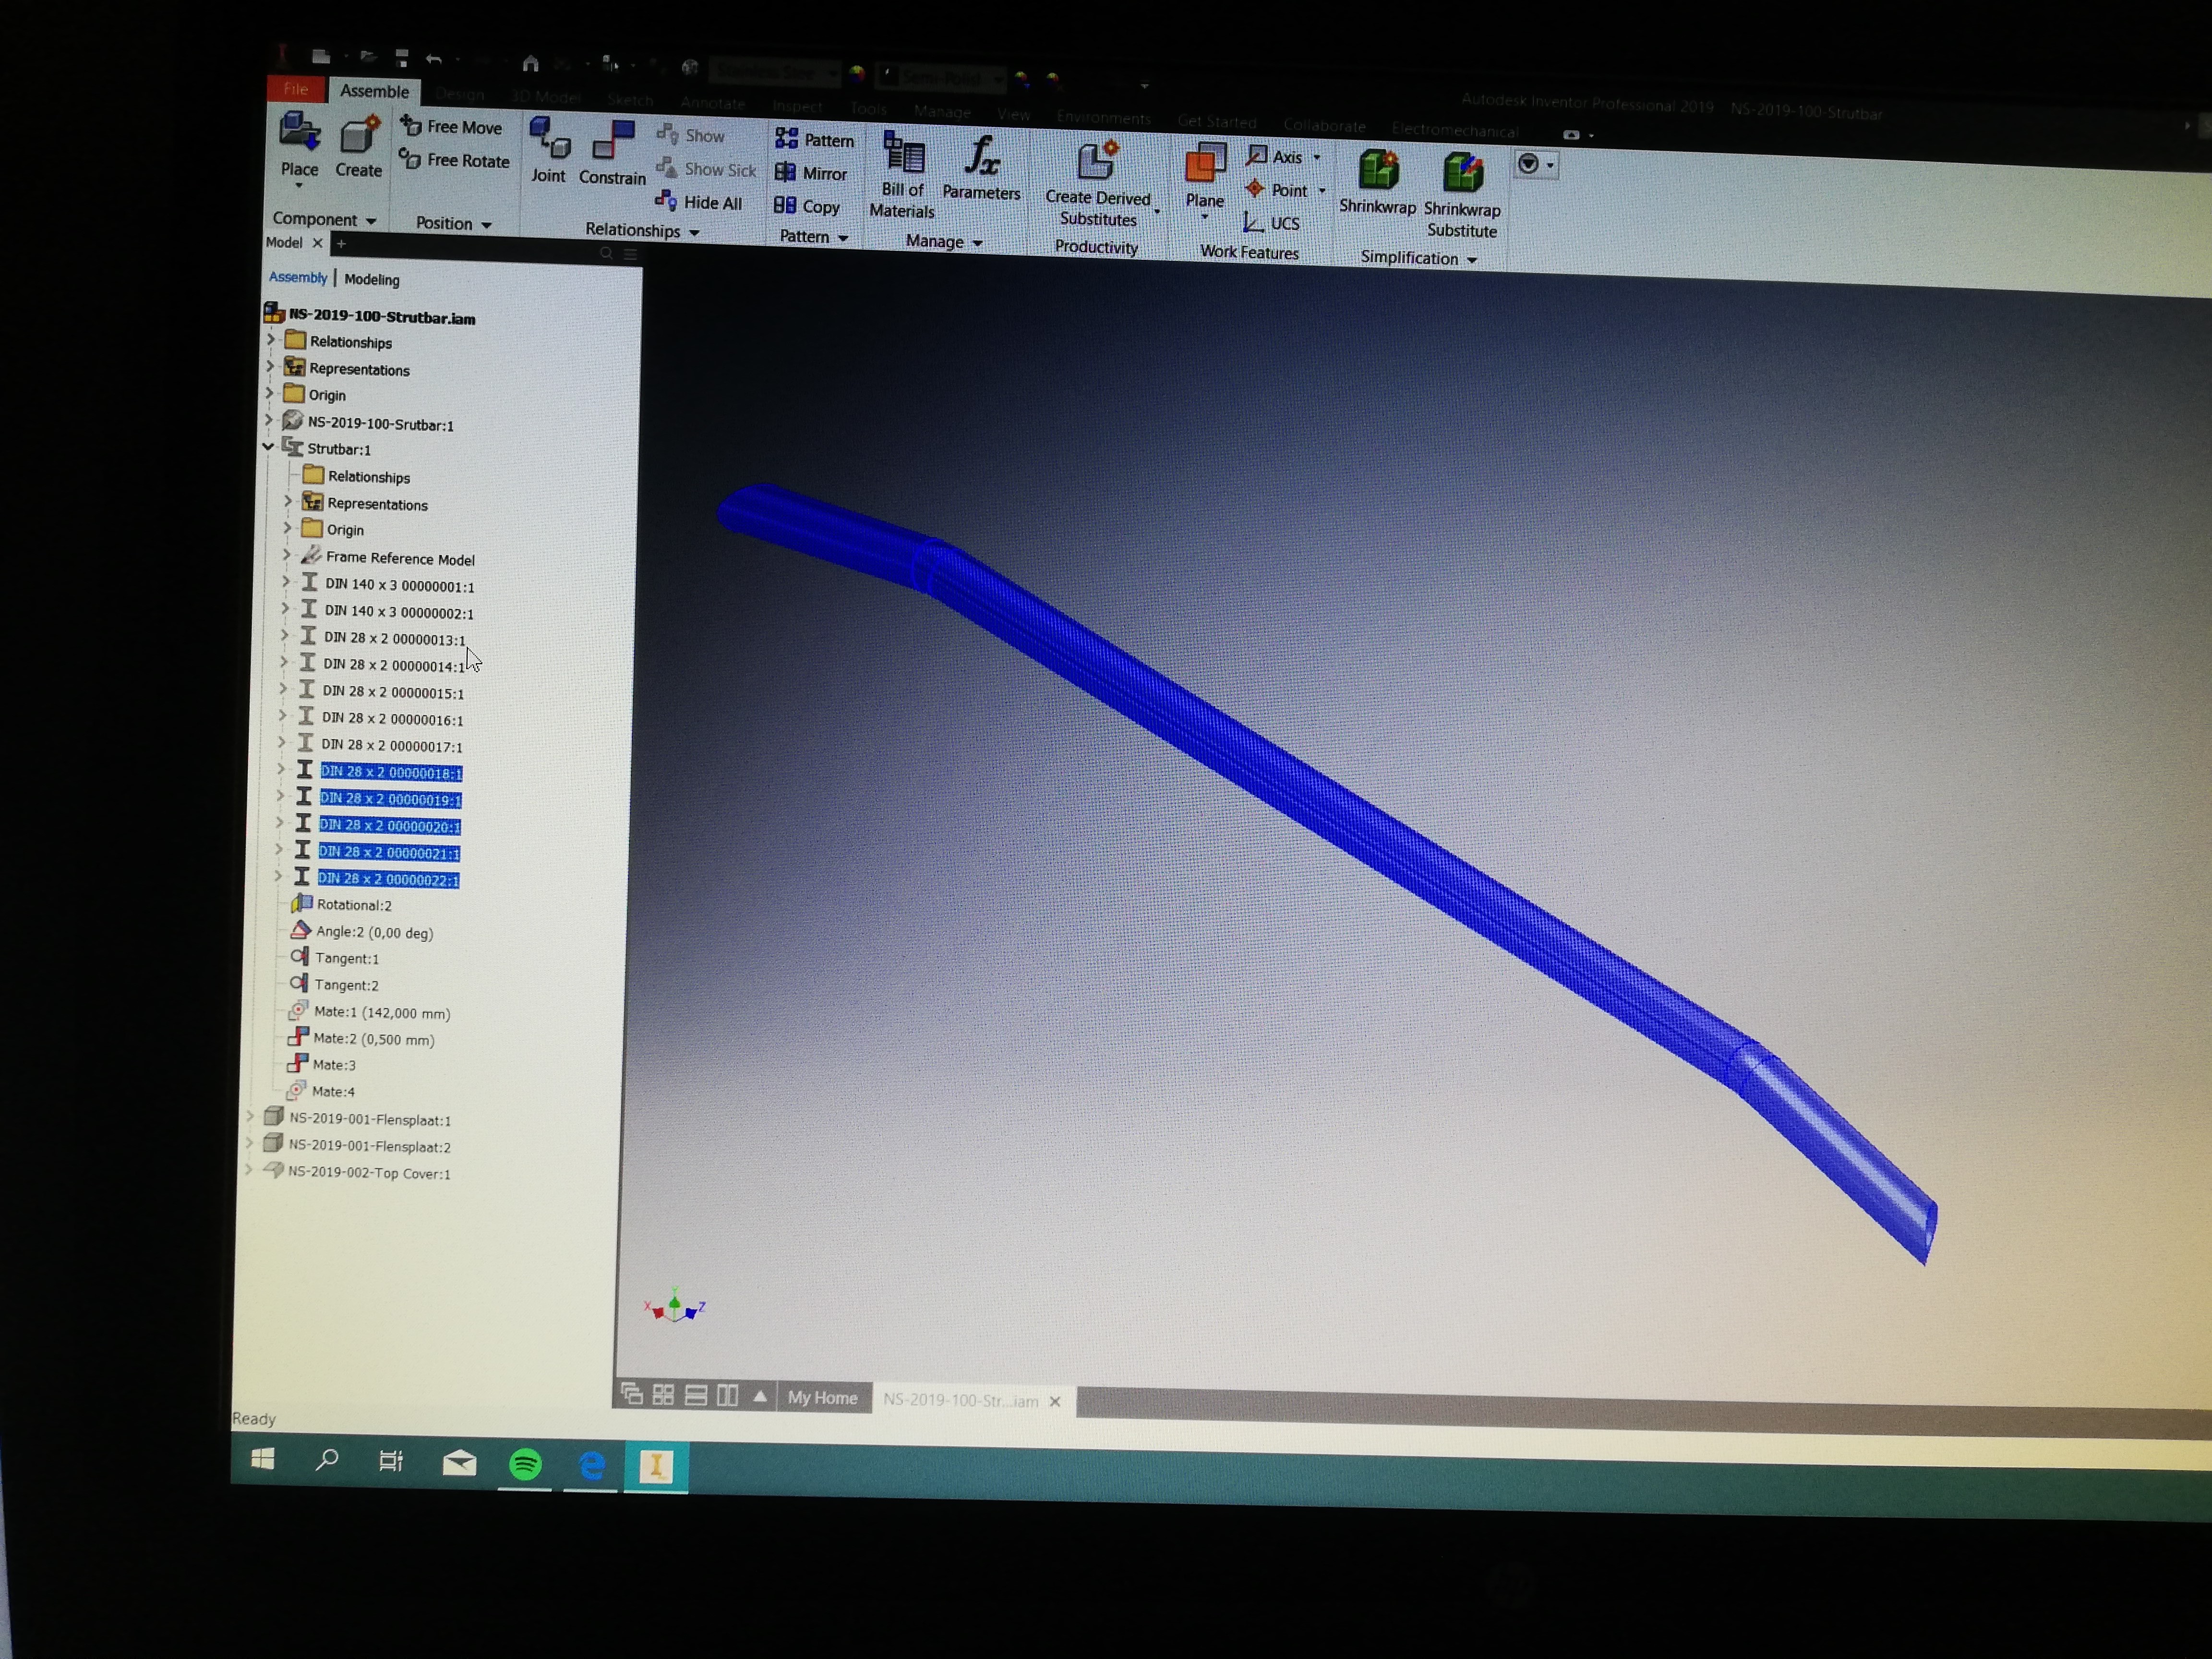Close the Model browser panel

[x=317, y=243]
